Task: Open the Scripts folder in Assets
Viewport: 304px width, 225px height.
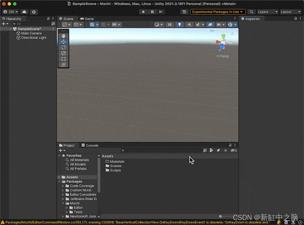Action: click(113, 170)
